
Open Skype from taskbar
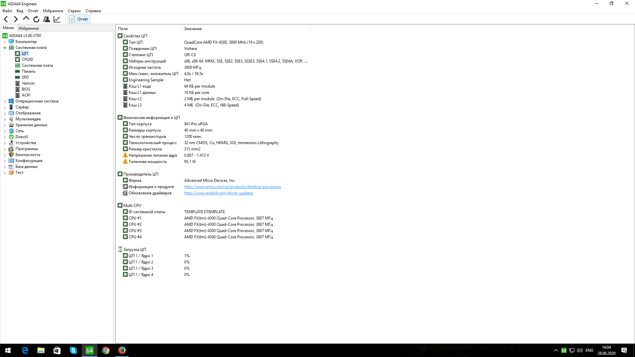click(73, 350)
